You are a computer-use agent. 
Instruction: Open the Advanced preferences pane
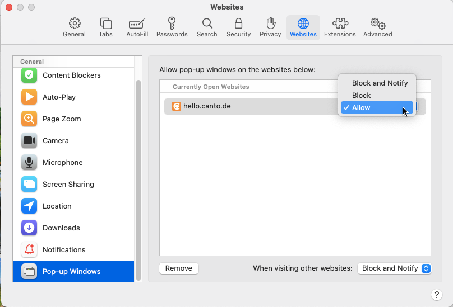tap(378, 27)
